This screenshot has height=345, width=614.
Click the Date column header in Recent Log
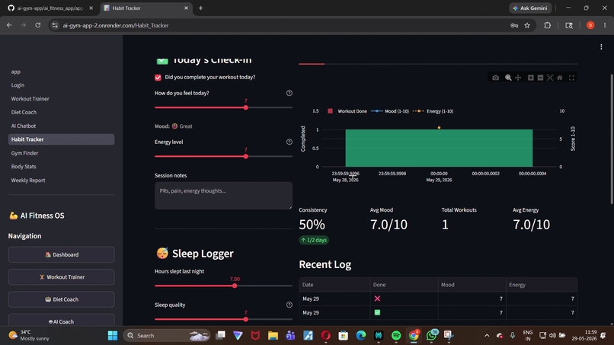click(334, 285)
